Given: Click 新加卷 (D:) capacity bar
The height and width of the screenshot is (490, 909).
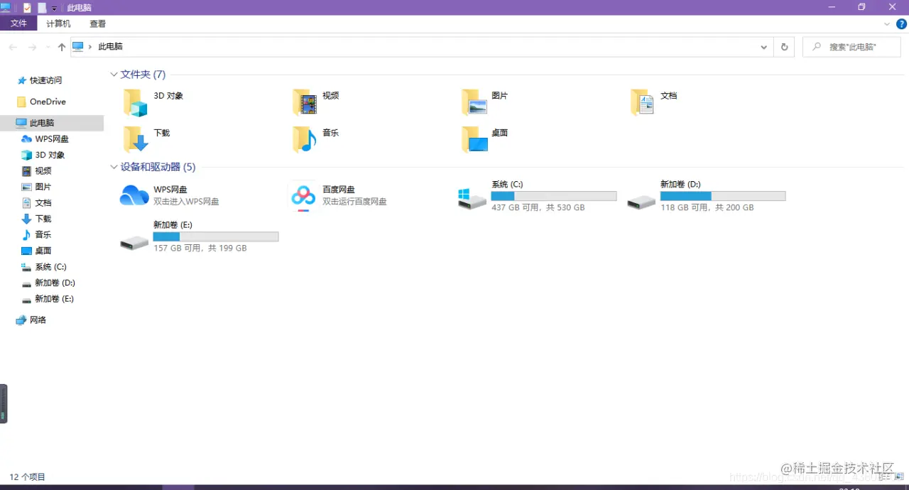Looking at the screenshot, I should [x=723, y=196].
